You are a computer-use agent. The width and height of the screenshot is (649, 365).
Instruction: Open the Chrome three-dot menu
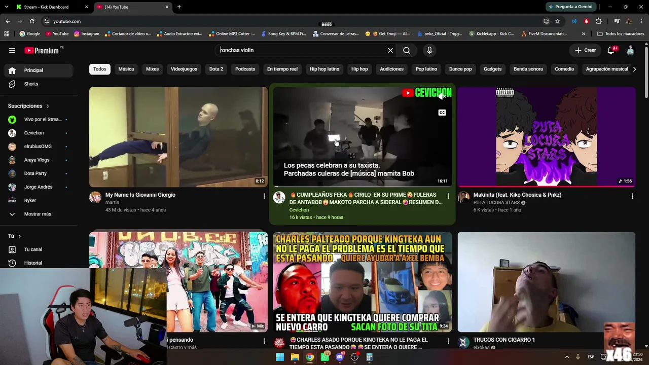pos(641,21)
